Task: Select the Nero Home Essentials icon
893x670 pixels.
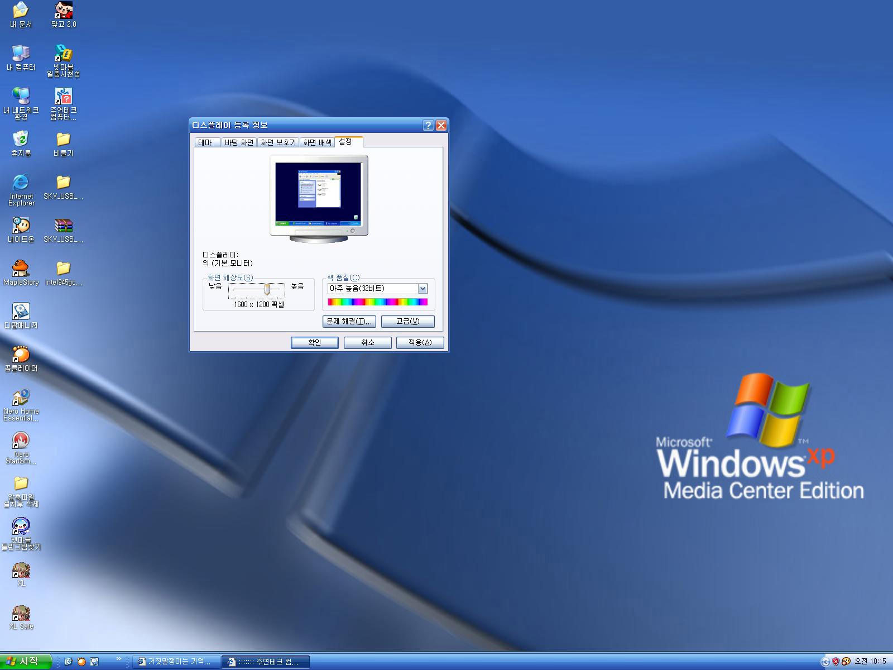Action: click(21, 405)
